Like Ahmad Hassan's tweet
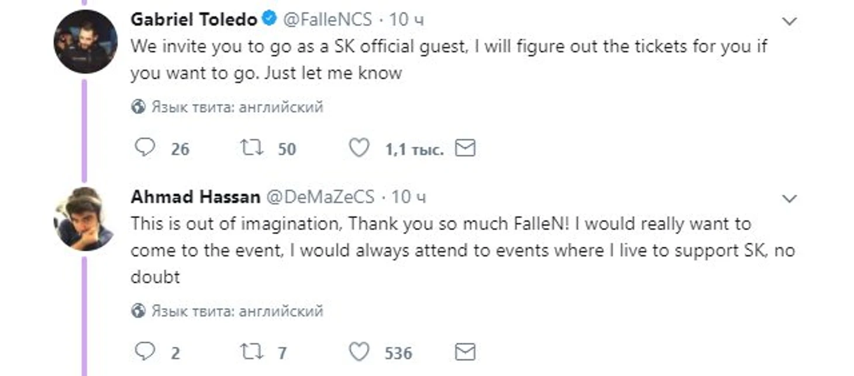 pos(359,351)
